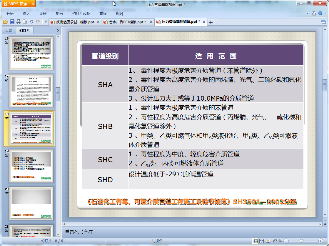Expand the arrow beside the Help icon
This screenshot has height=246, width=329.
[325, 13]
